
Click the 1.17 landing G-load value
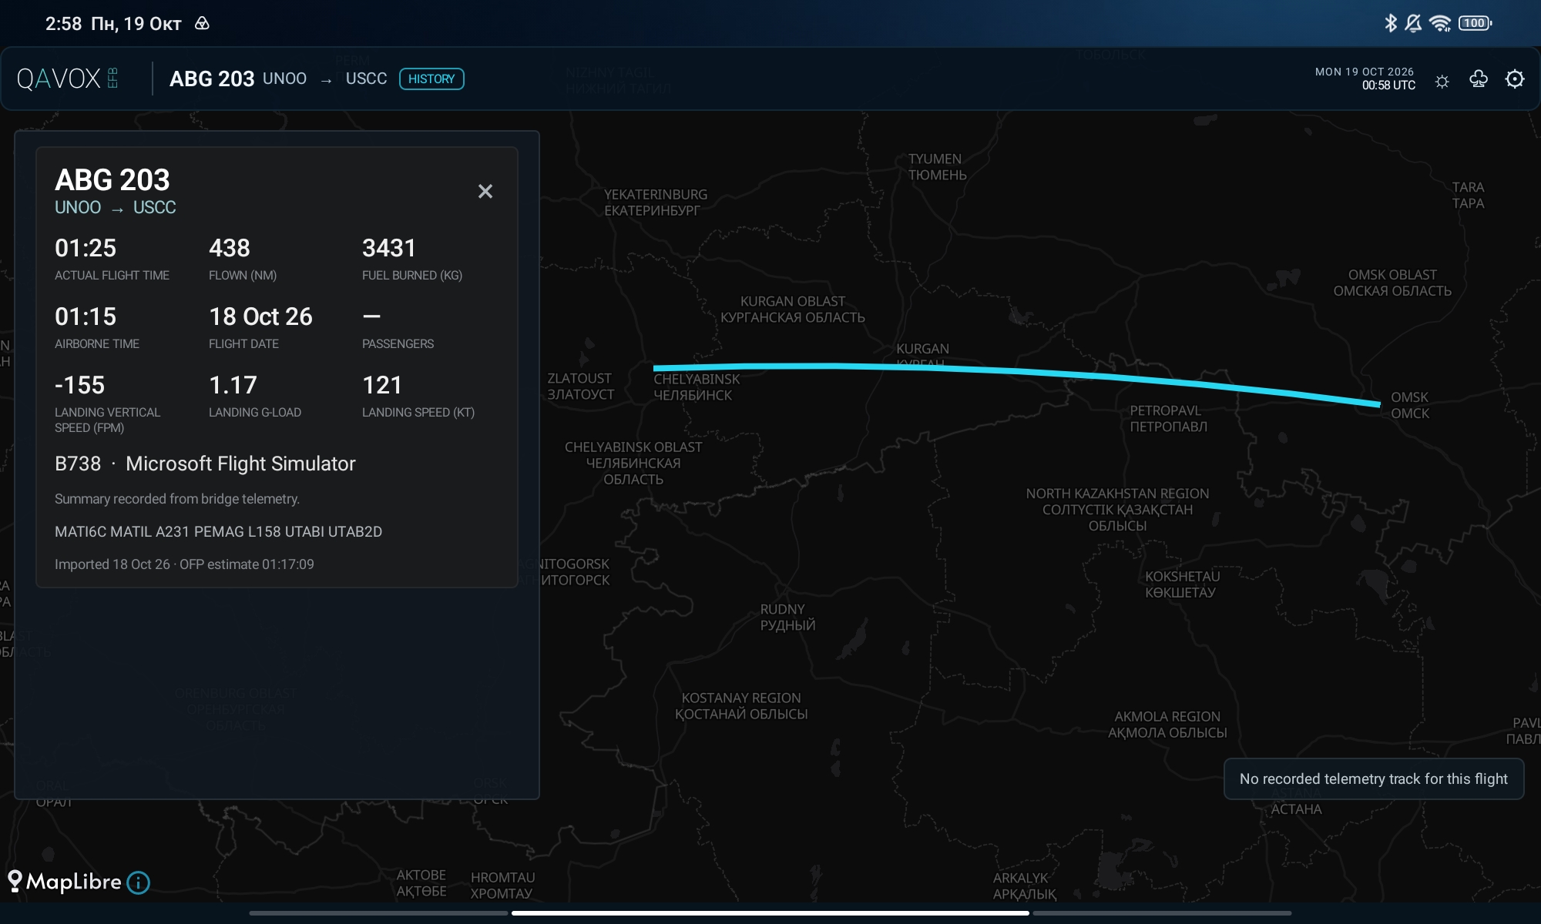coord(233,385)
